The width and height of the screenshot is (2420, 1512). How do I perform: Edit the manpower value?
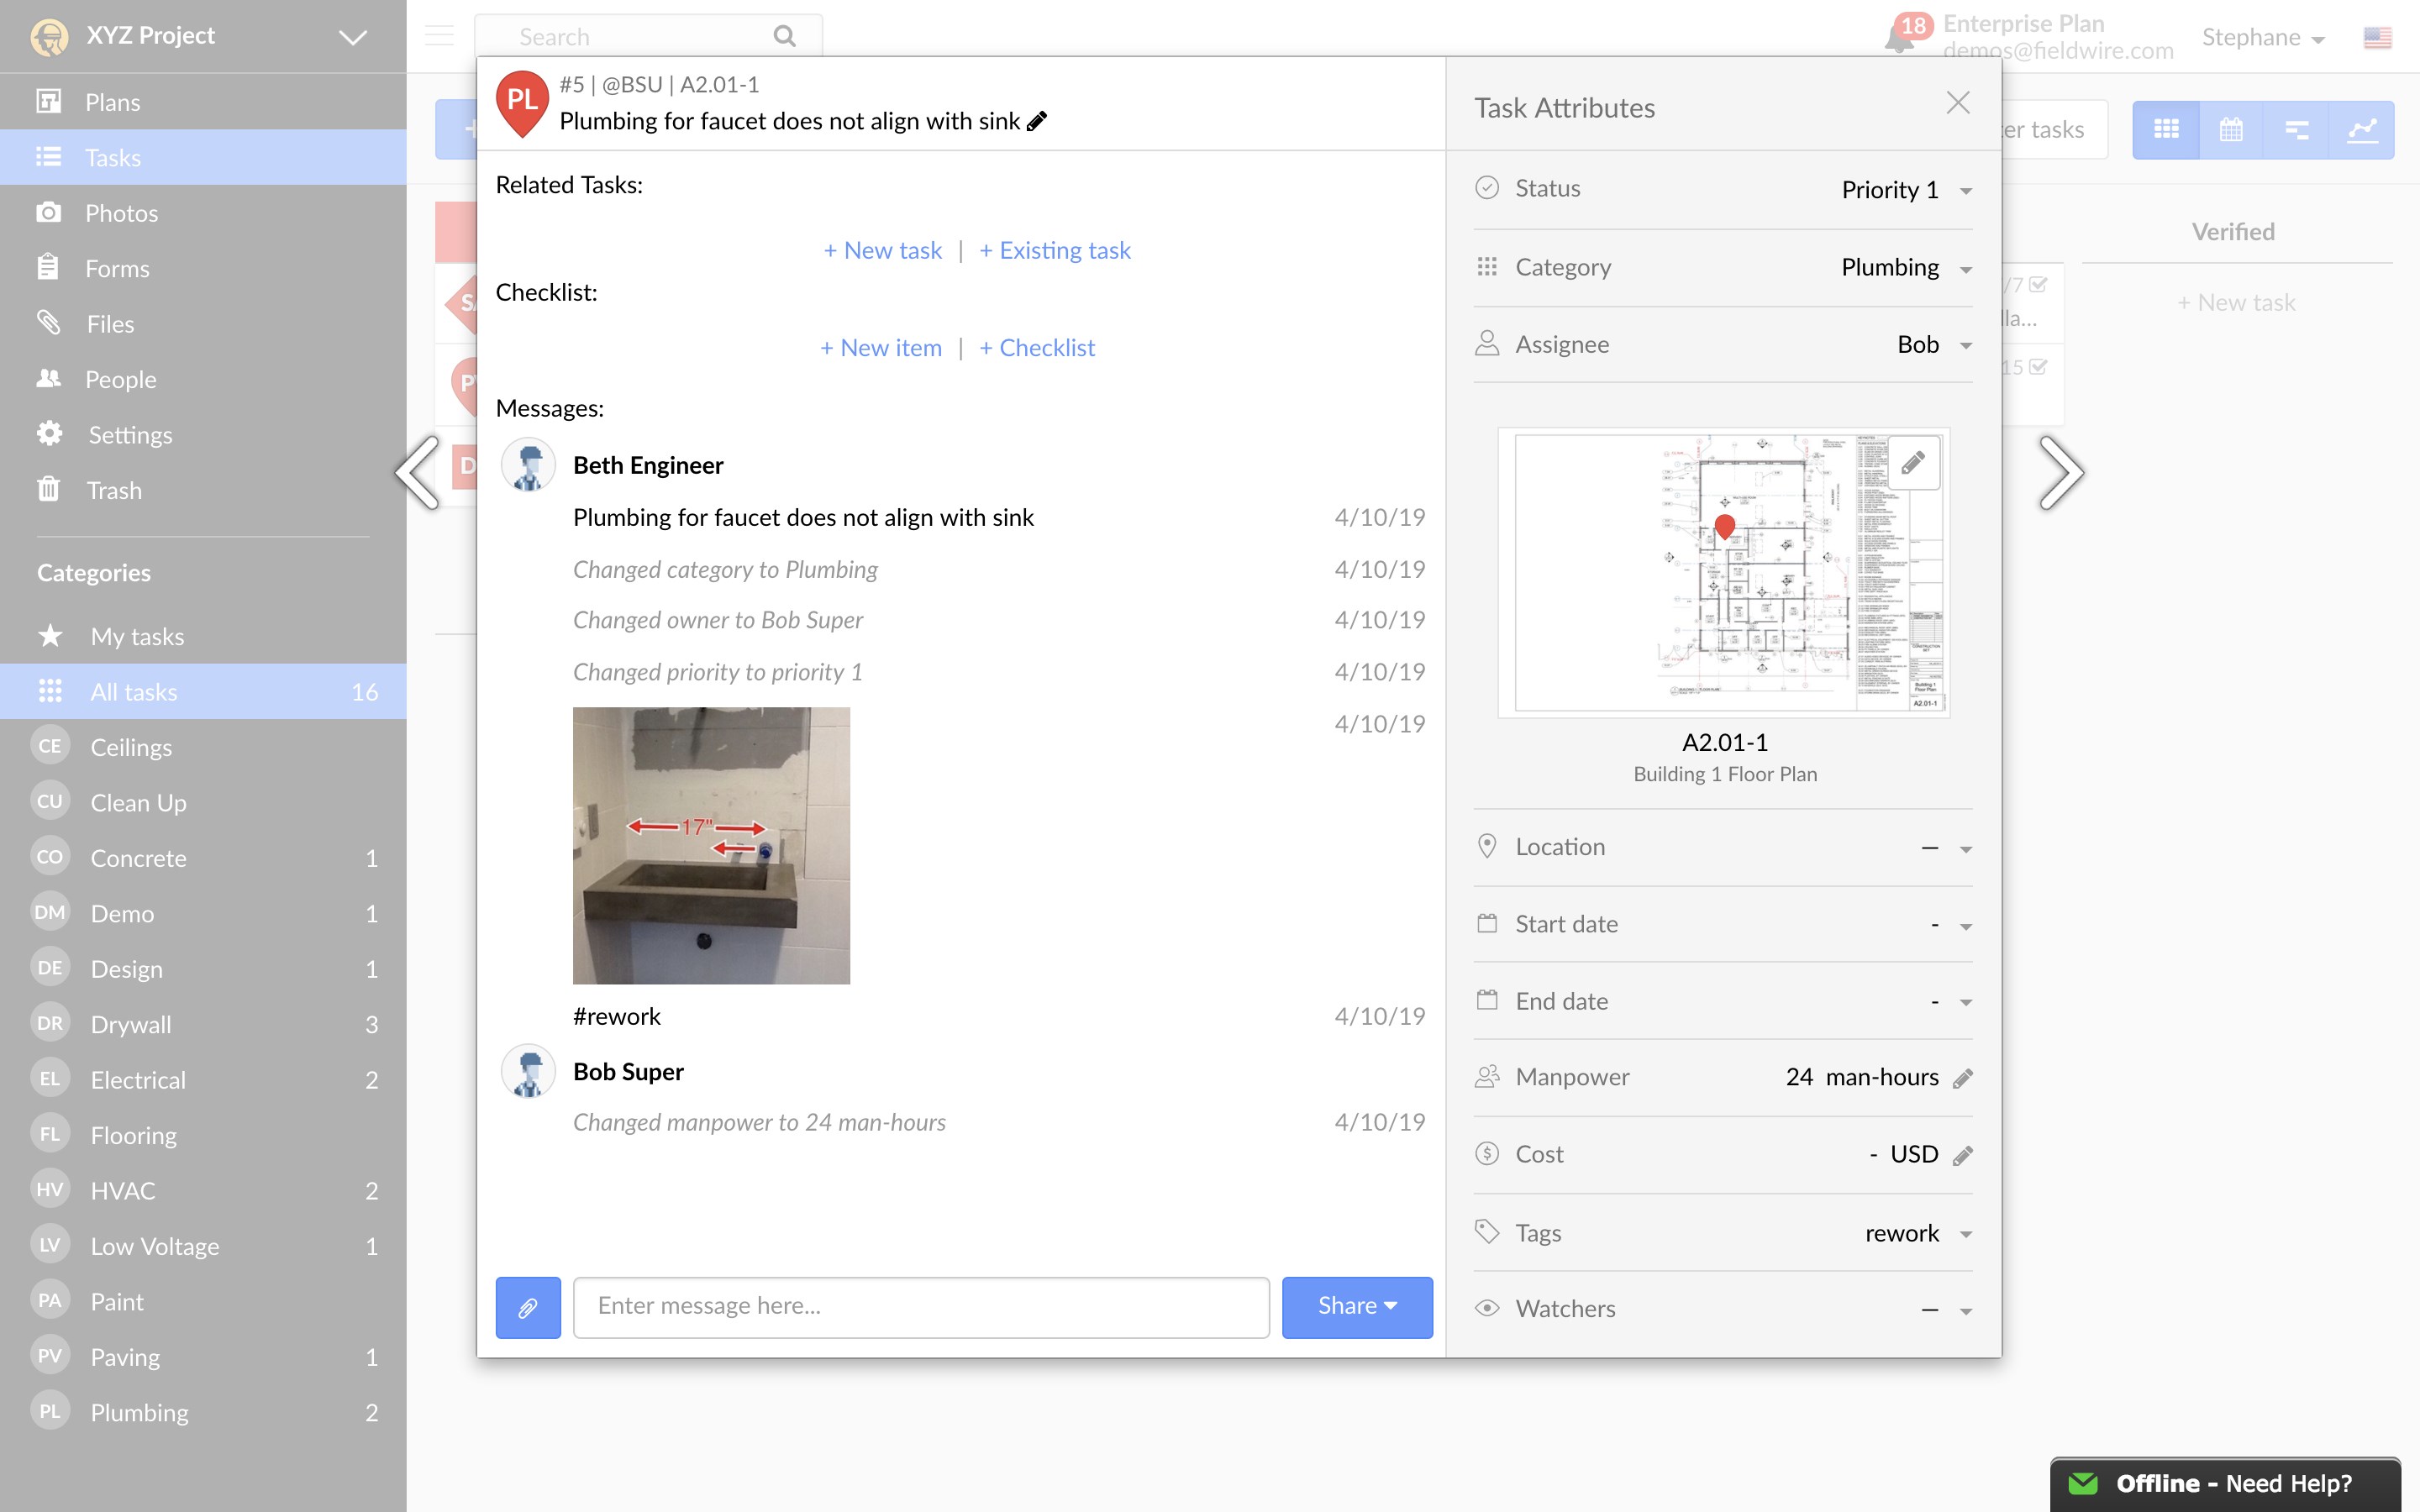(1962, 1077)
